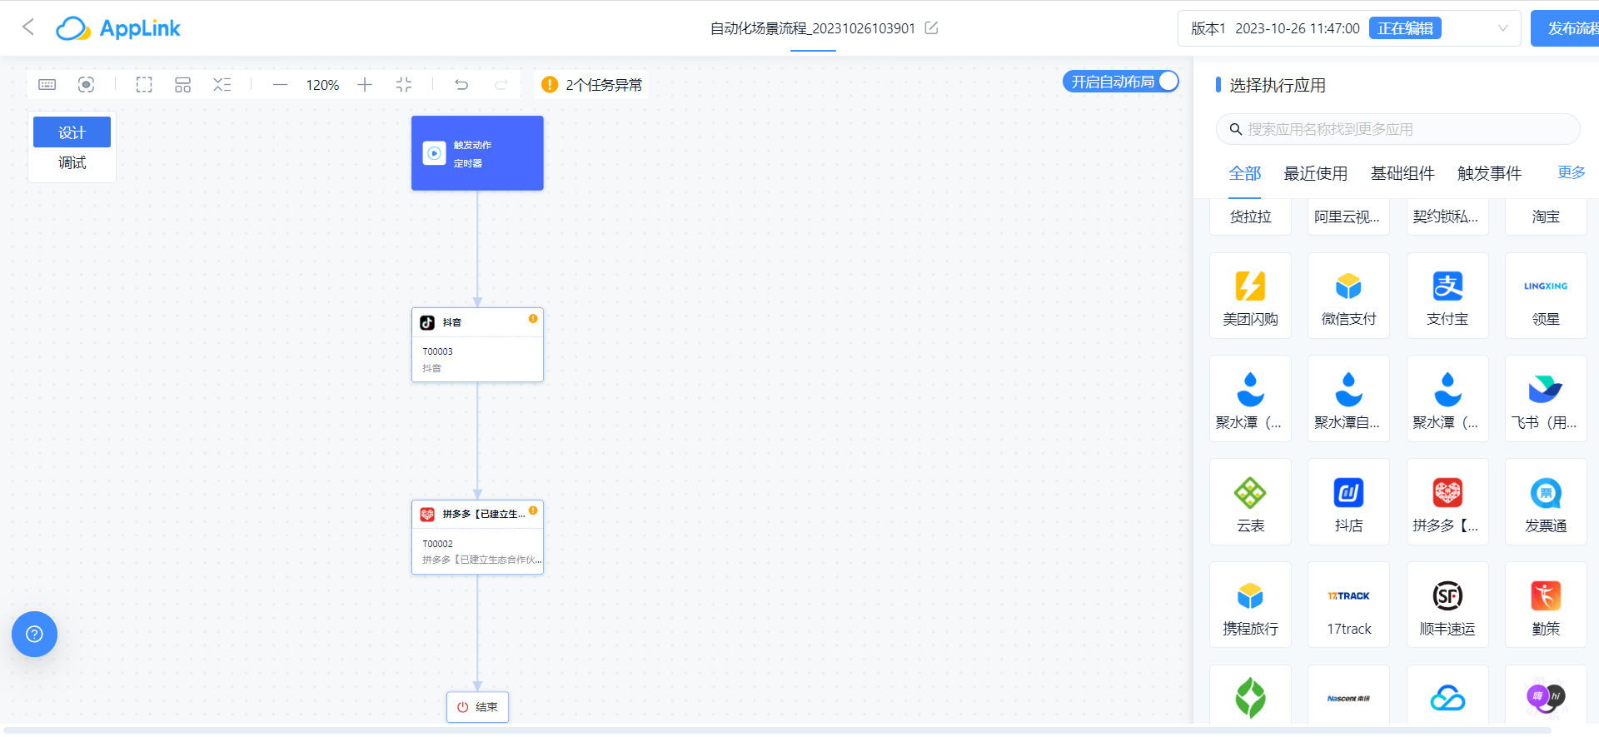Choose the 微信支付 app
This screenshot has height=737, width=1599.
[x=1348, y=296]
